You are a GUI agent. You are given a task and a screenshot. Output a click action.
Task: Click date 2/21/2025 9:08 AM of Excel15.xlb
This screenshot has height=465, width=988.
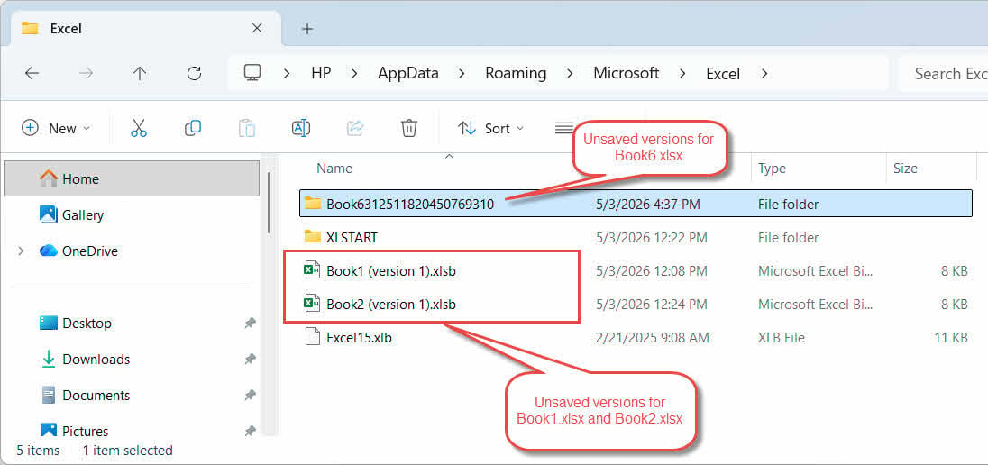click(x=652, y=338)
